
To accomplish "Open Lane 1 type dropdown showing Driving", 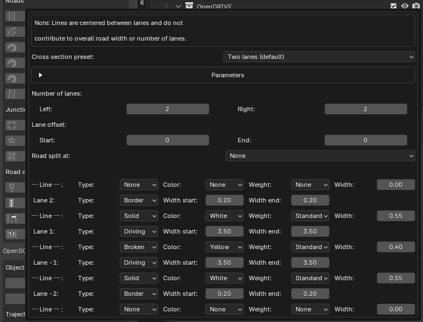I will coord(139,231).
